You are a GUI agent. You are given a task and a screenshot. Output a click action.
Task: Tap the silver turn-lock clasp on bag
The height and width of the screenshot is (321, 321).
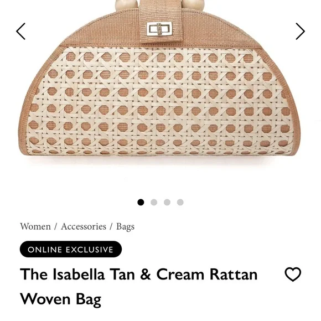click(x=159, y=29)
